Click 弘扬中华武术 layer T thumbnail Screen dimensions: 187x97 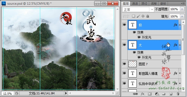tap(133, 83)
